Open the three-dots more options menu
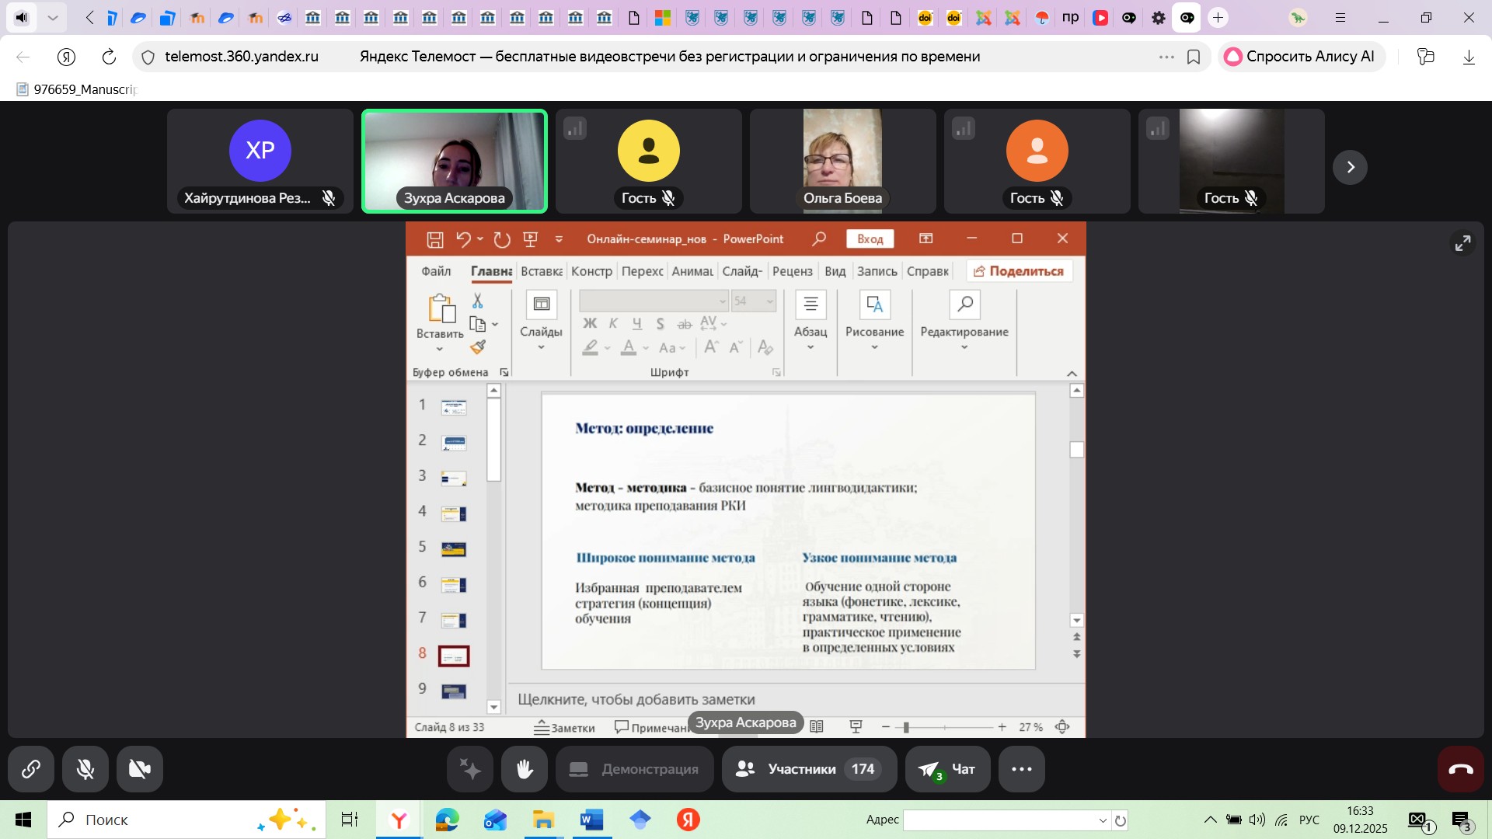The width and height of the screenshot is (1492, 839). [1021, 769]
